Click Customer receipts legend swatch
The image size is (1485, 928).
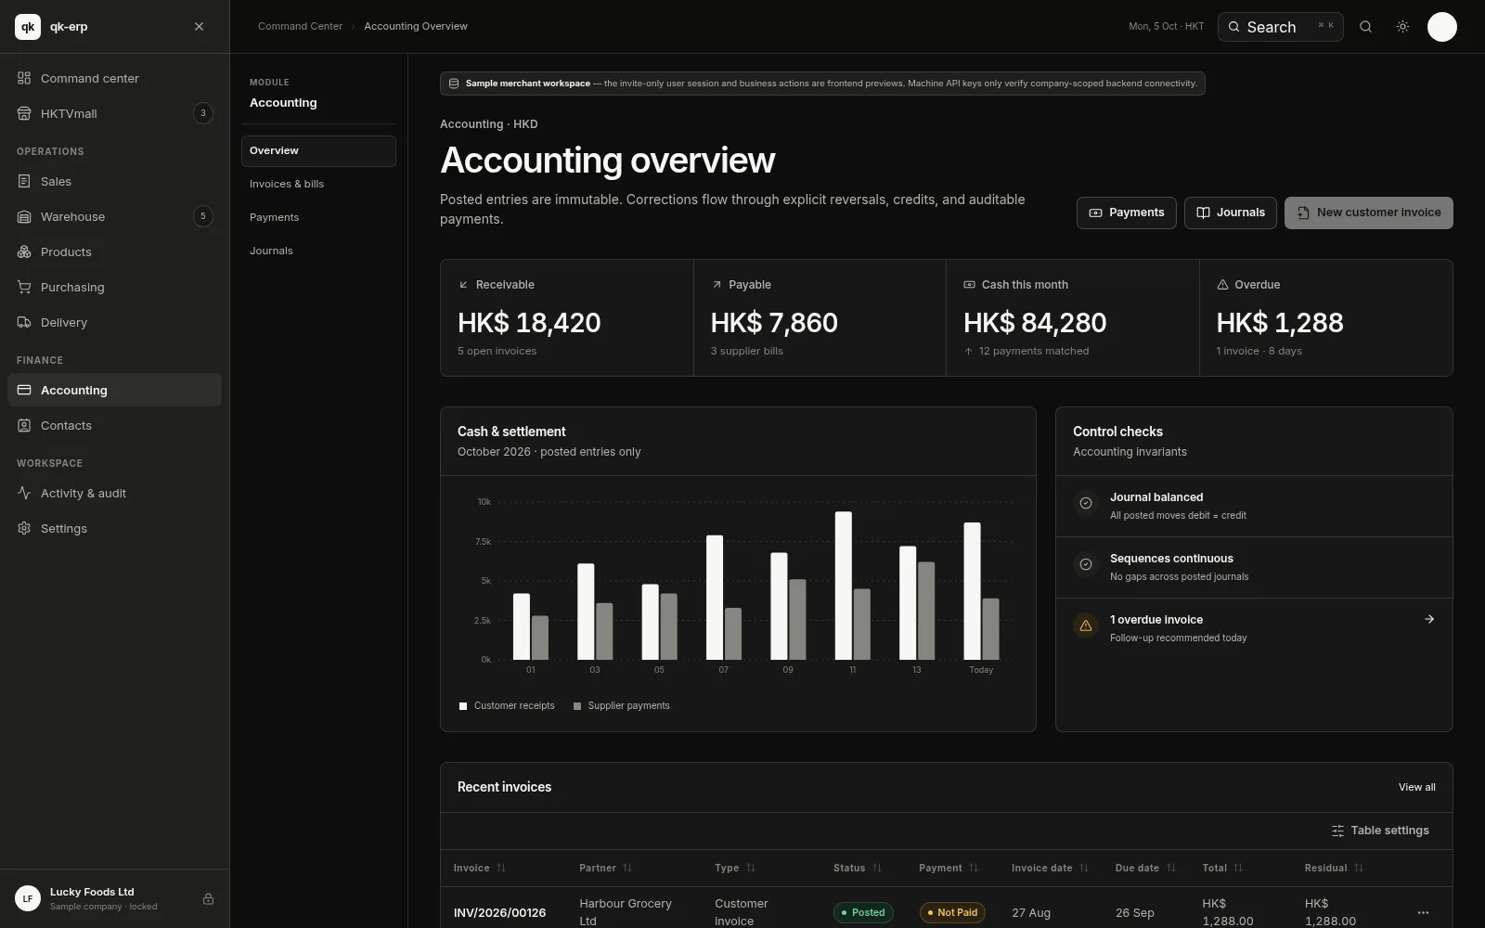(463, 706)
